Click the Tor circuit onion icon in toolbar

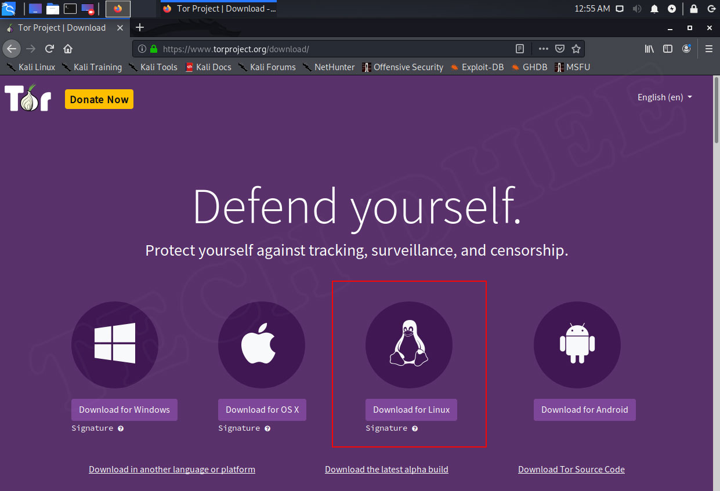click(x=687, y=49)
